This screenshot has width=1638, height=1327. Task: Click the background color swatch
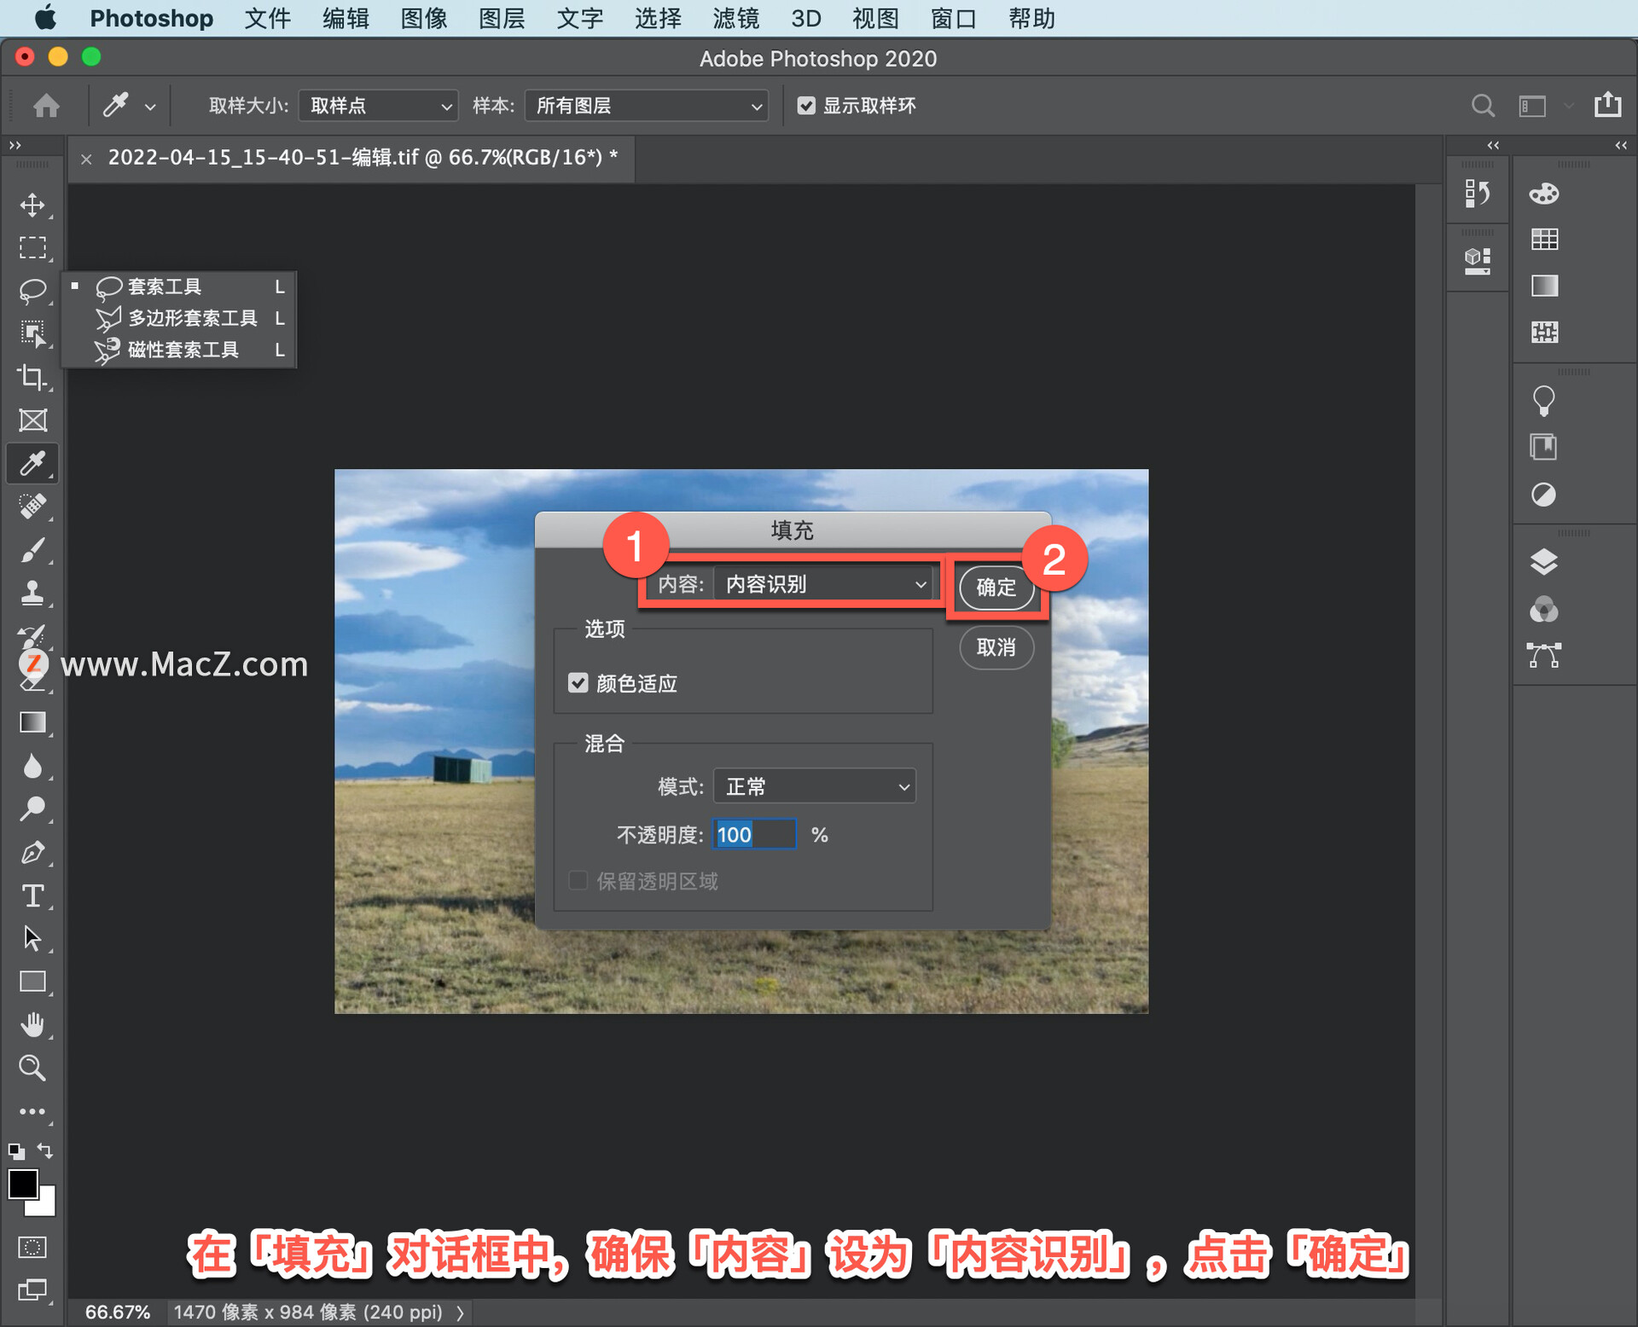pos(45,1205)
